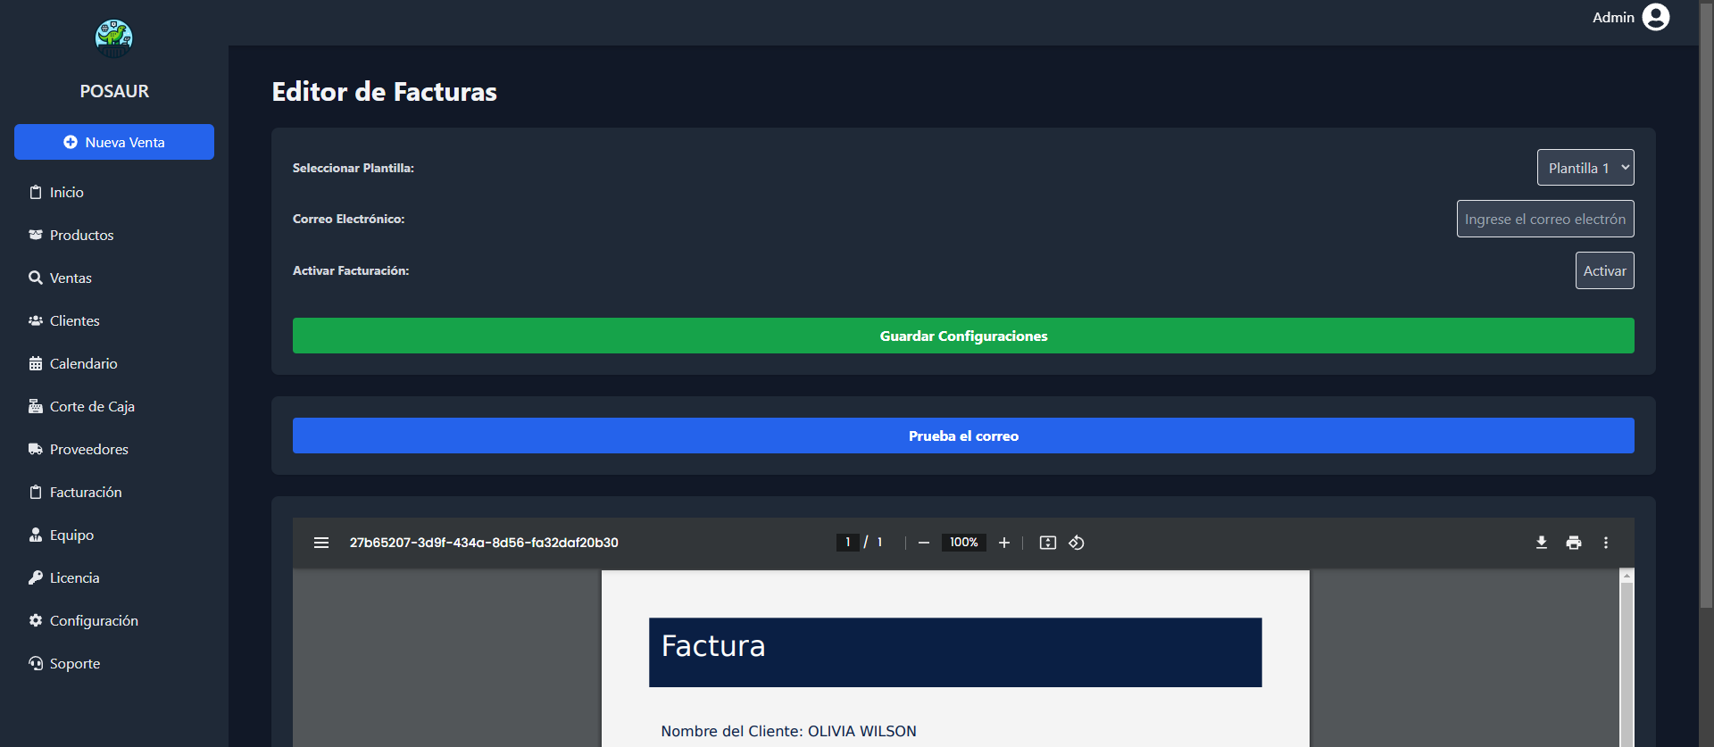Click the PDF file name 27b65207-3d9f-434a-8d56-fa32daf20b30
Screen dimensions: 1714x747
[484, 543]
